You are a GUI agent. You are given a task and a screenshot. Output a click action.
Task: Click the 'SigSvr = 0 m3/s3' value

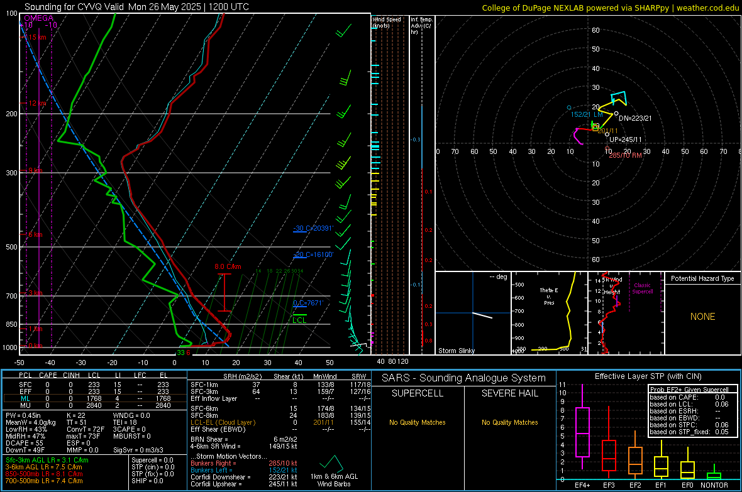(138, 451)
